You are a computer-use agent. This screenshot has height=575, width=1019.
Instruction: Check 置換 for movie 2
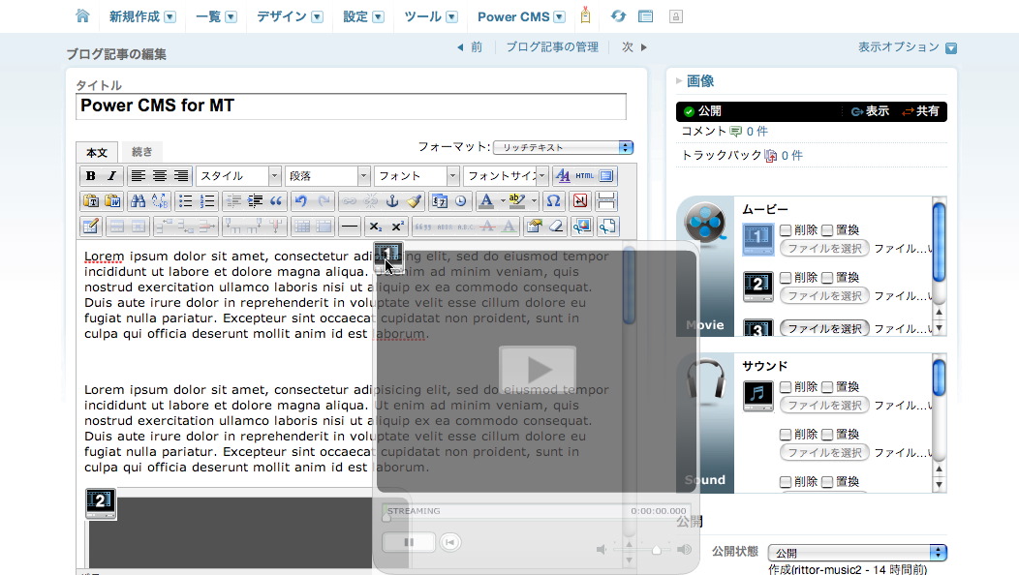point(826,278)
